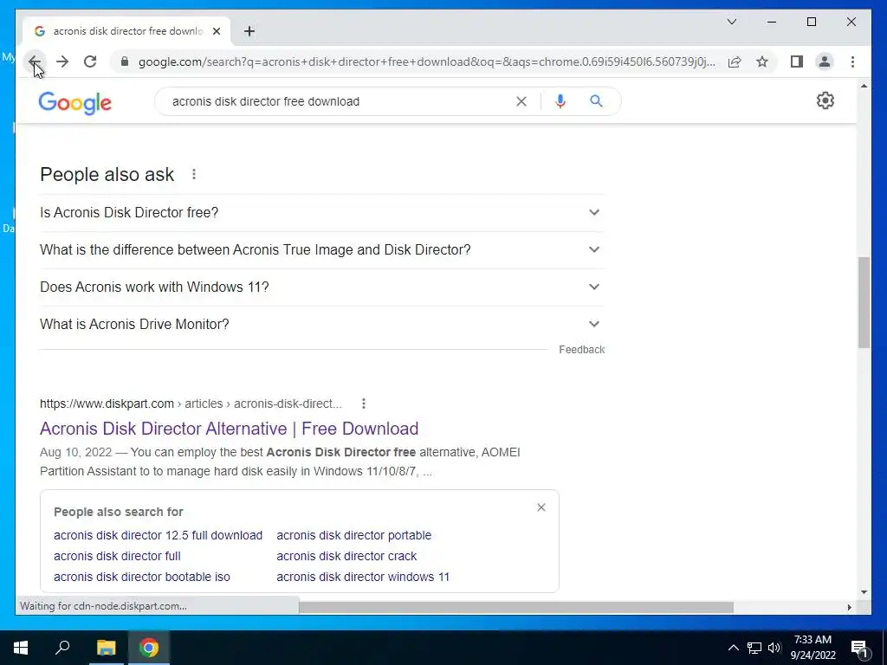887x665 pixels.
Task: Click the vertical scrollbar thumb
Action: click(864, 302)
